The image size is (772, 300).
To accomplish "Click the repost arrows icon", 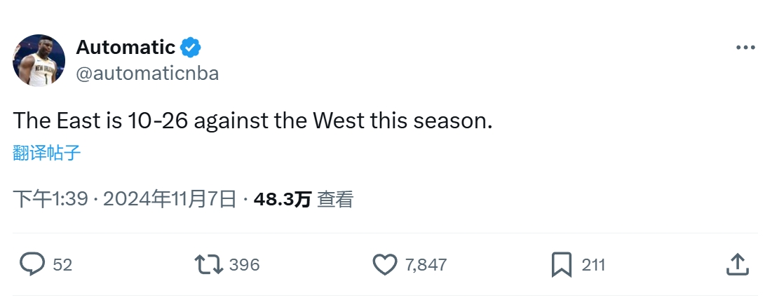I will coord(208,264).
